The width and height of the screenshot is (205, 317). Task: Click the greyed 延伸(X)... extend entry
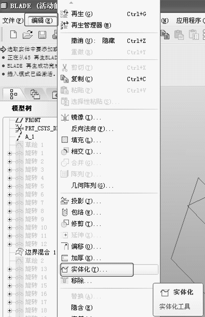click(x=109, y=235)
